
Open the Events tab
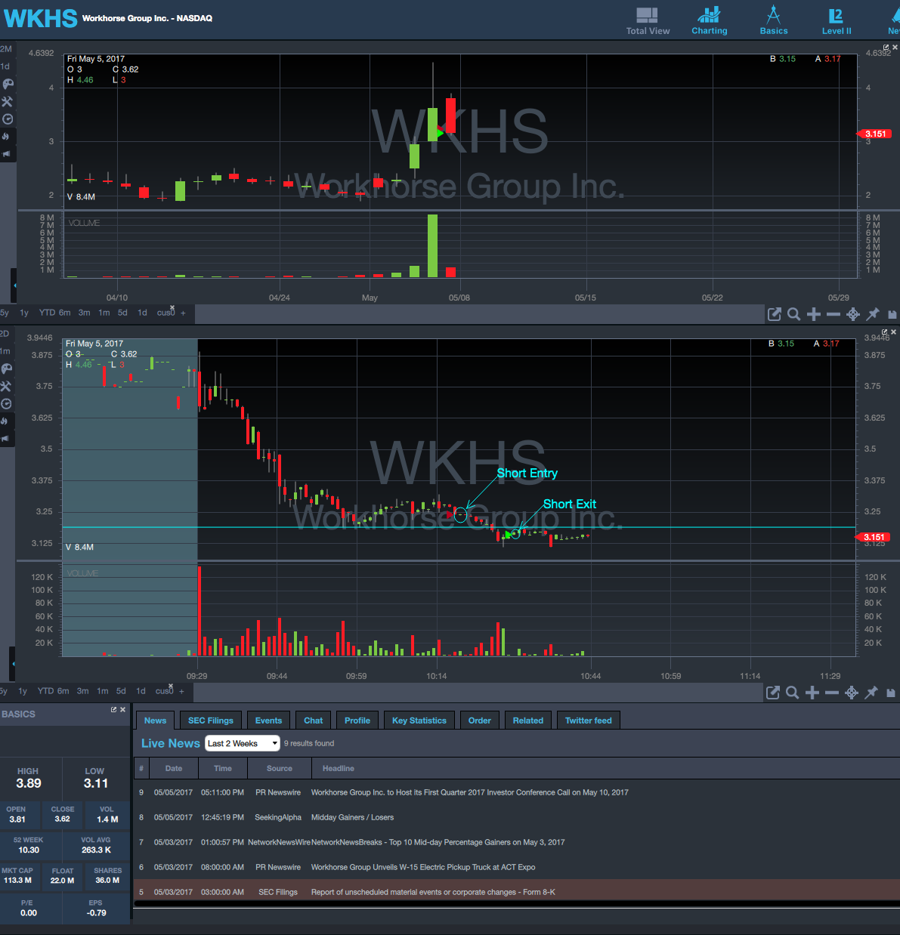pos(268,721)
